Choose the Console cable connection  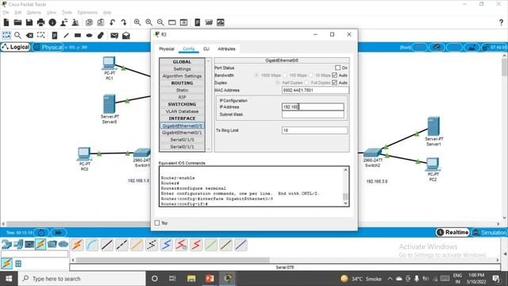pyautogui.click(x=92, y=245)
